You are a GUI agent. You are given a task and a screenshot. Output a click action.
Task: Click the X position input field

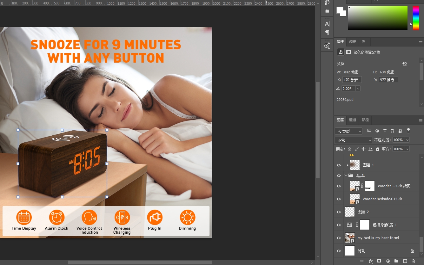click(352, 80)
